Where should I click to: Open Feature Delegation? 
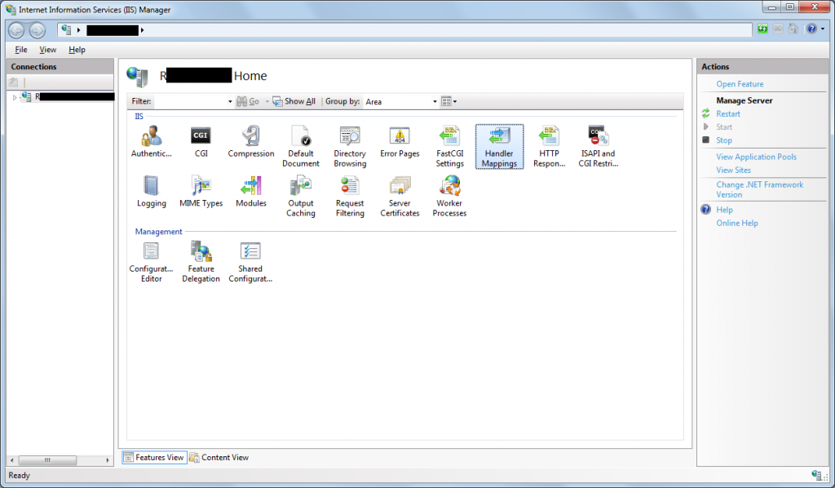tap(201, 262)
